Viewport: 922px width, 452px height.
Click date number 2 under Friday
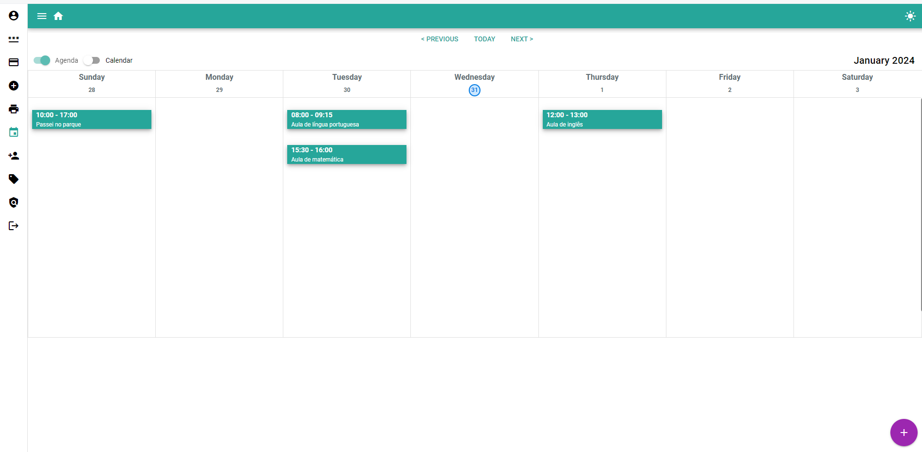(x=730, y=90)
